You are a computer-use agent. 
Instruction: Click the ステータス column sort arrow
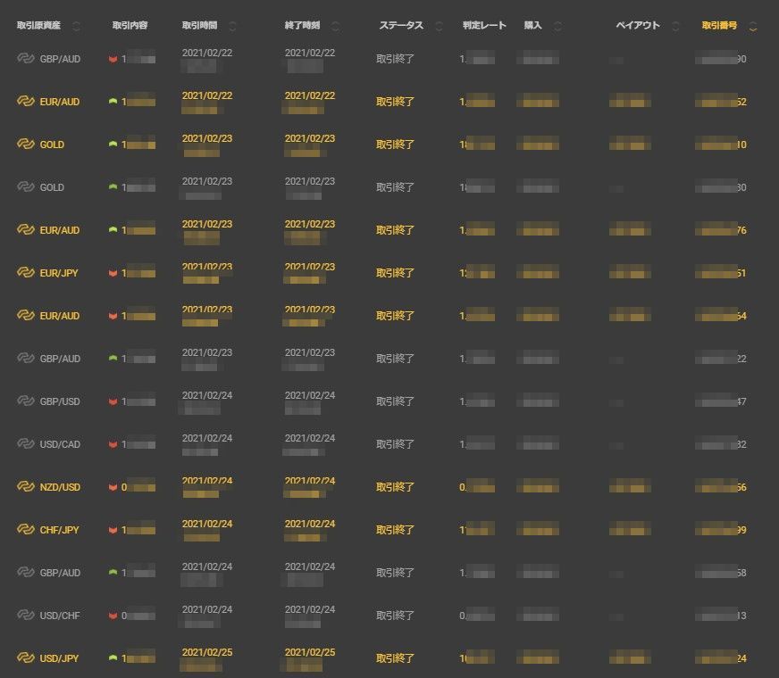click(x=439, y=26)
